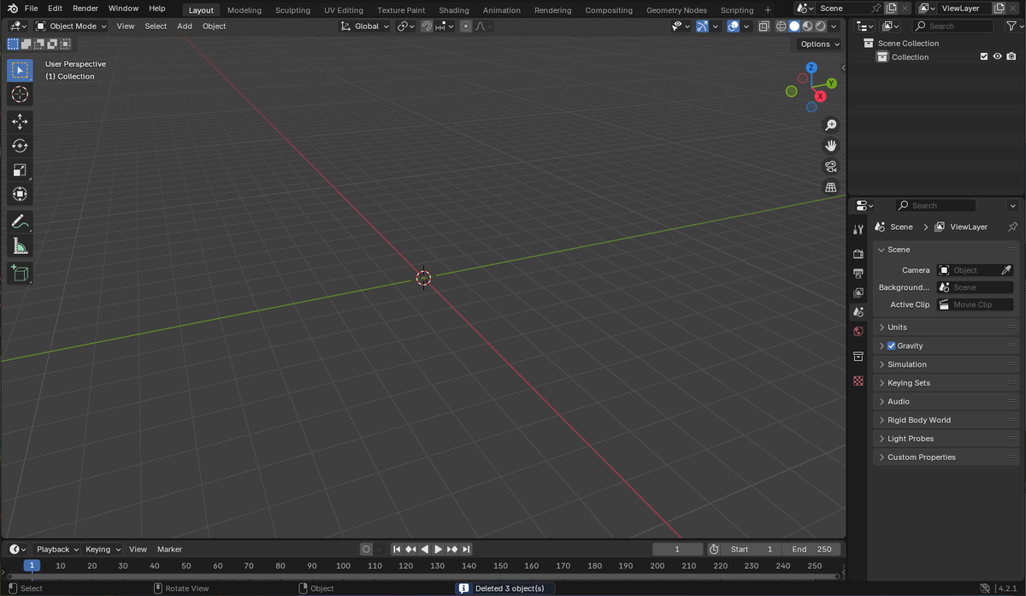Open the Render properties tab
This screenshot has height=596, width=1026.
(x=858, y=254)
